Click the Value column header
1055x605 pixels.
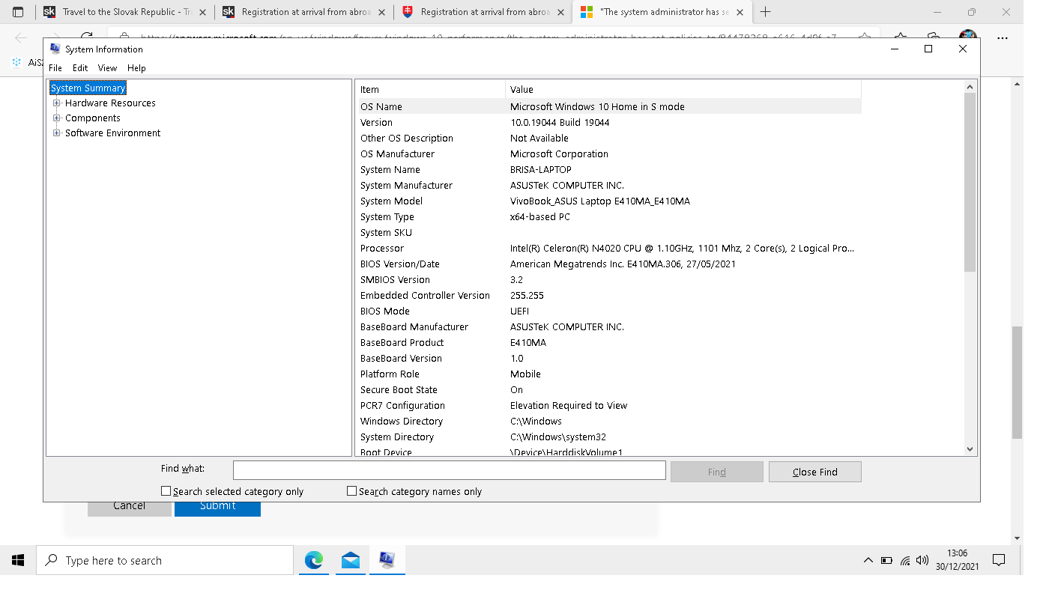point(683,89)
